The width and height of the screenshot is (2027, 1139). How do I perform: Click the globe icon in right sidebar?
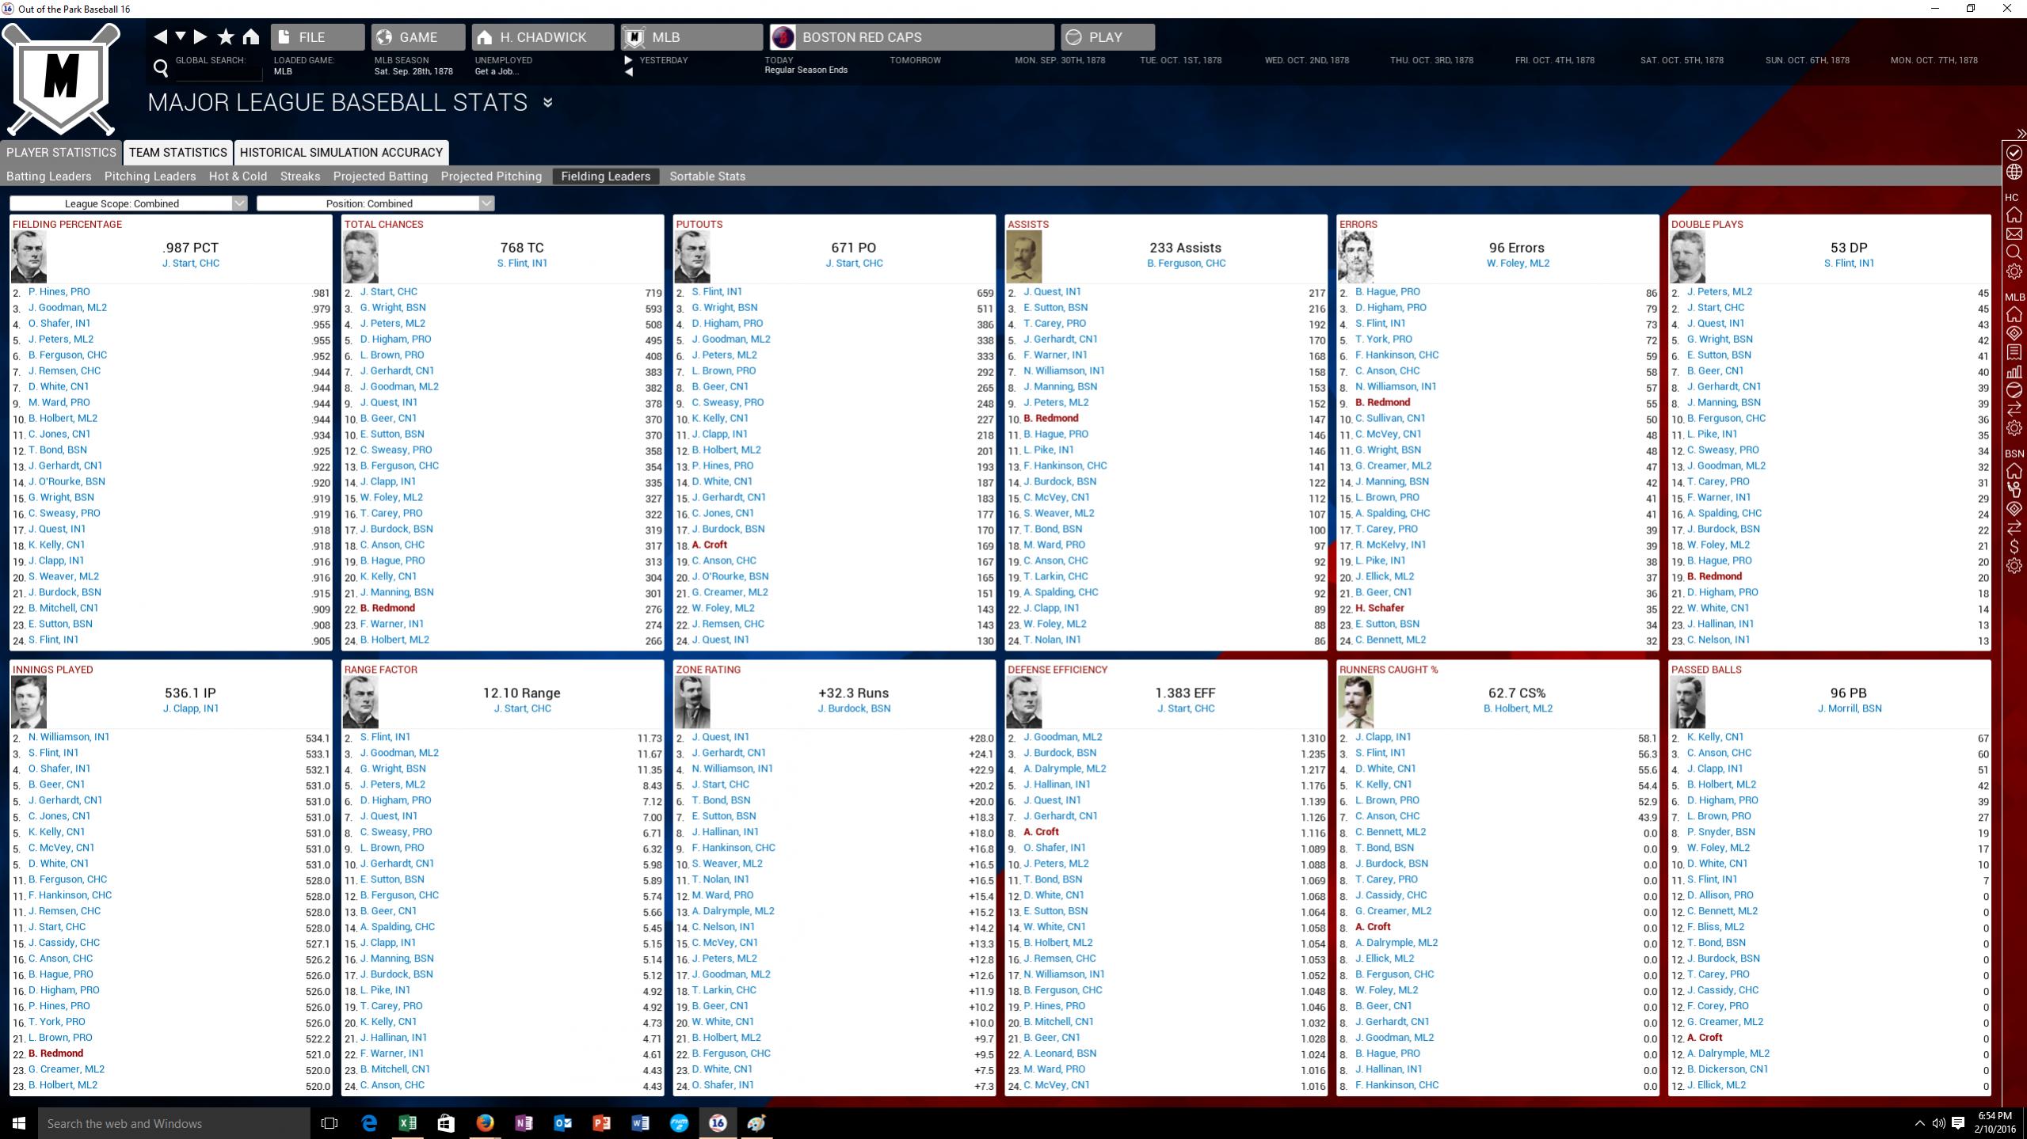coord(2014,172)
